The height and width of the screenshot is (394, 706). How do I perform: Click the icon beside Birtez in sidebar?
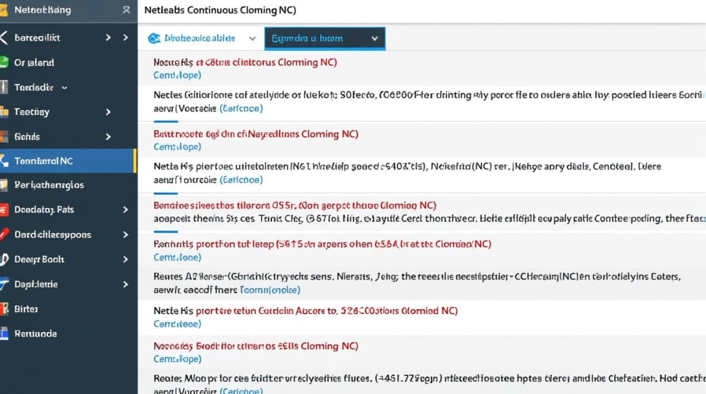(x=4, y=309)
